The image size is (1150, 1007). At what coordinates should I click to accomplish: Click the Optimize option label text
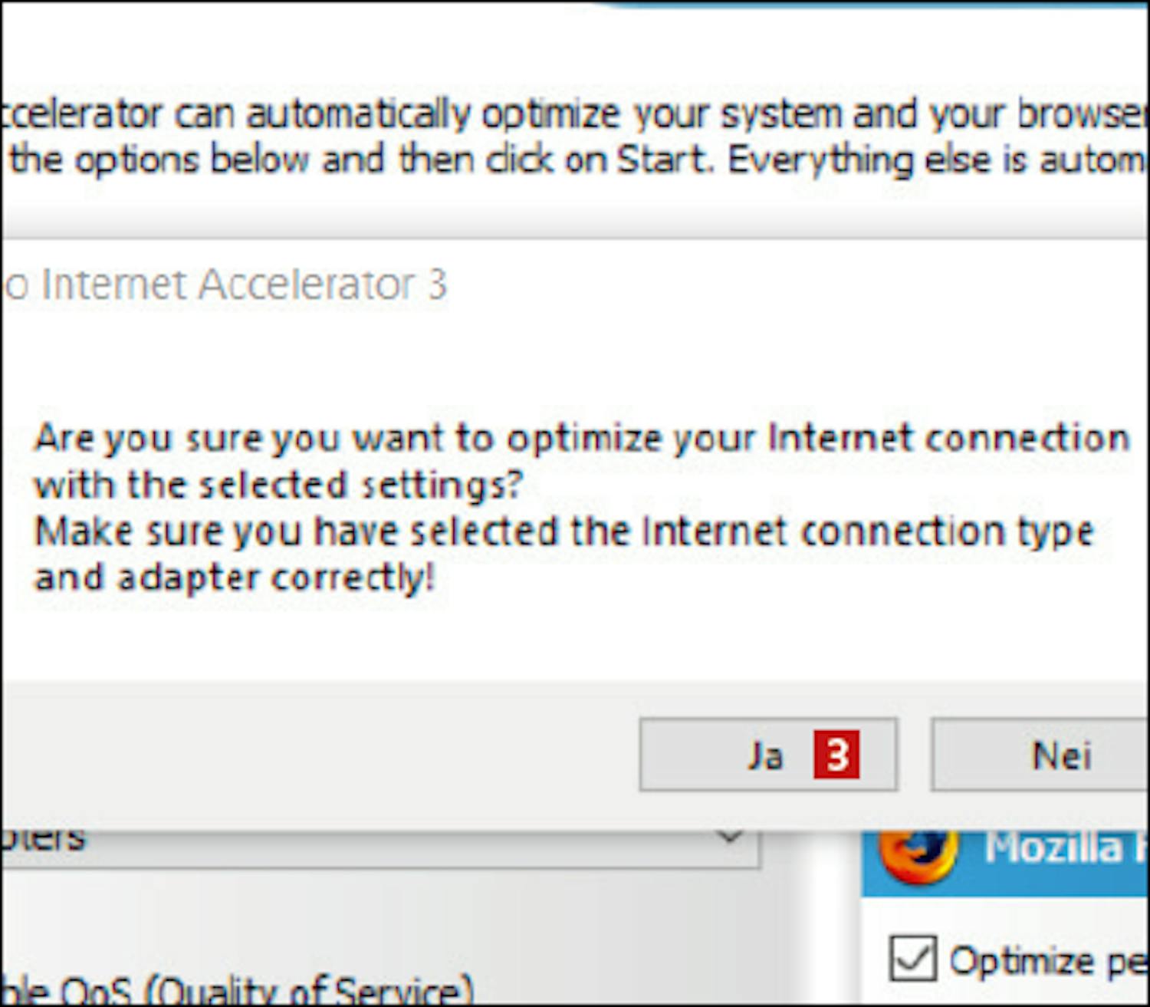point(1046,960)
